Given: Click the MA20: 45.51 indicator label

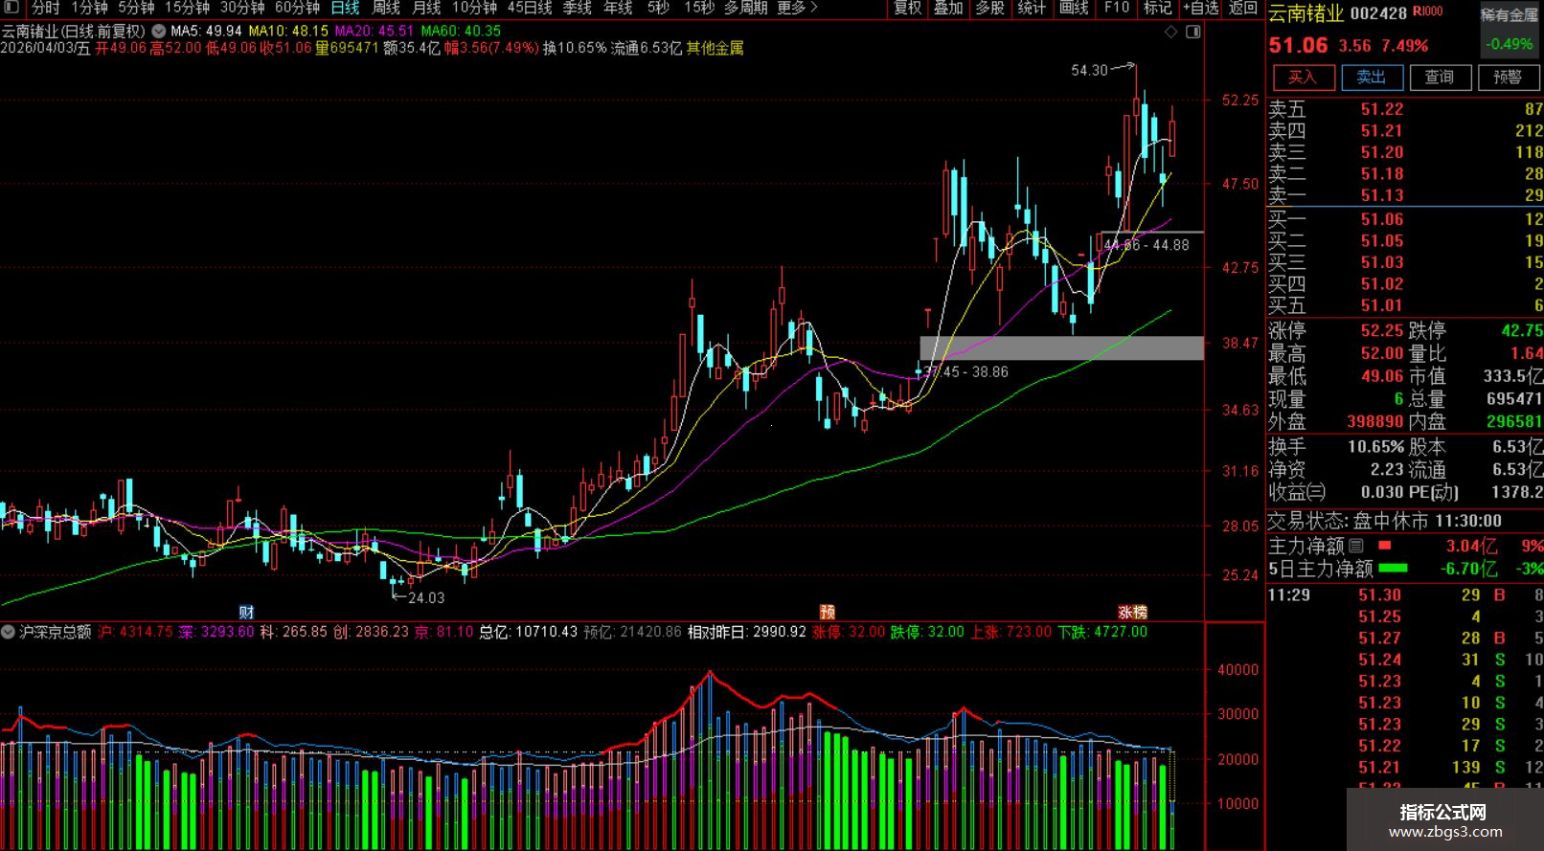Looking at the screenshot, I should click(375, 31).
